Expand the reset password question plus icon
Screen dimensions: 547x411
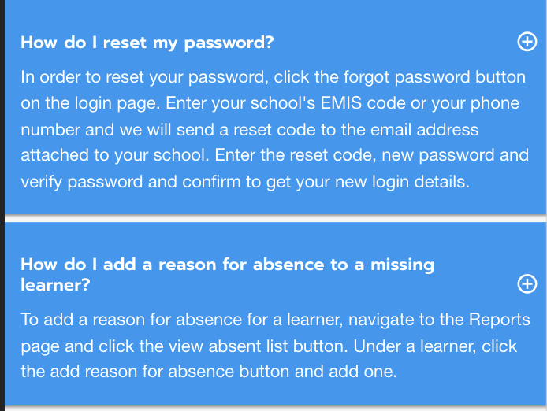(527, 43)
